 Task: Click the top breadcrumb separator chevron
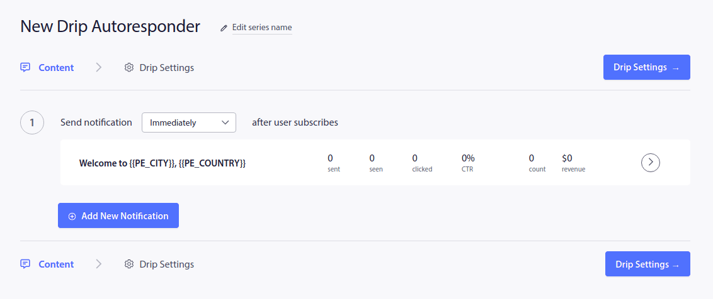(99, 68)
